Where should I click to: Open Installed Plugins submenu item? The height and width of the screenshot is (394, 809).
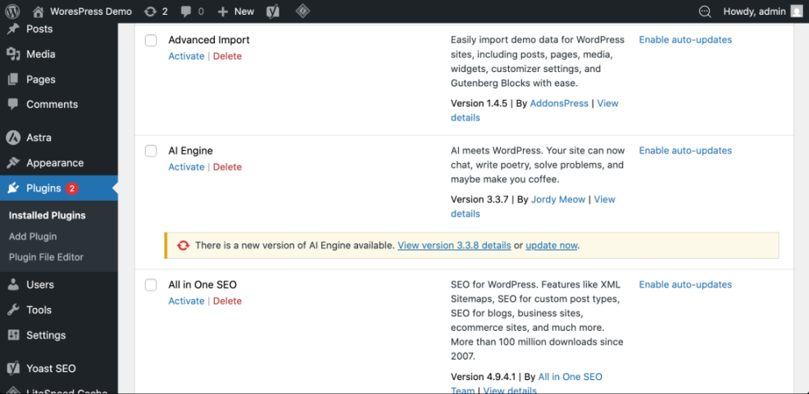[48, 215]
